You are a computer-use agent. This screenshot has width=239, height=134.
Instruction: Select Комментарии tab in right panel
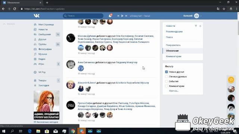click(173, 56)
